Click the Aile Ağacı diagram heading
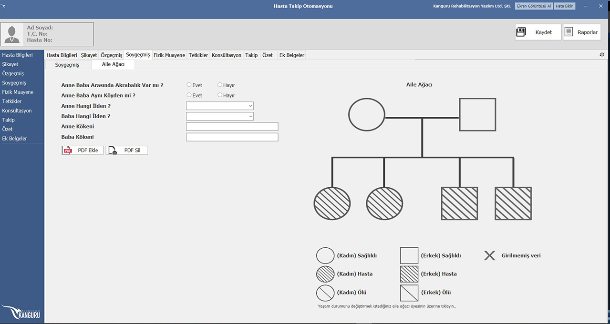Screen dimensions: 610x324 [419, 84]
